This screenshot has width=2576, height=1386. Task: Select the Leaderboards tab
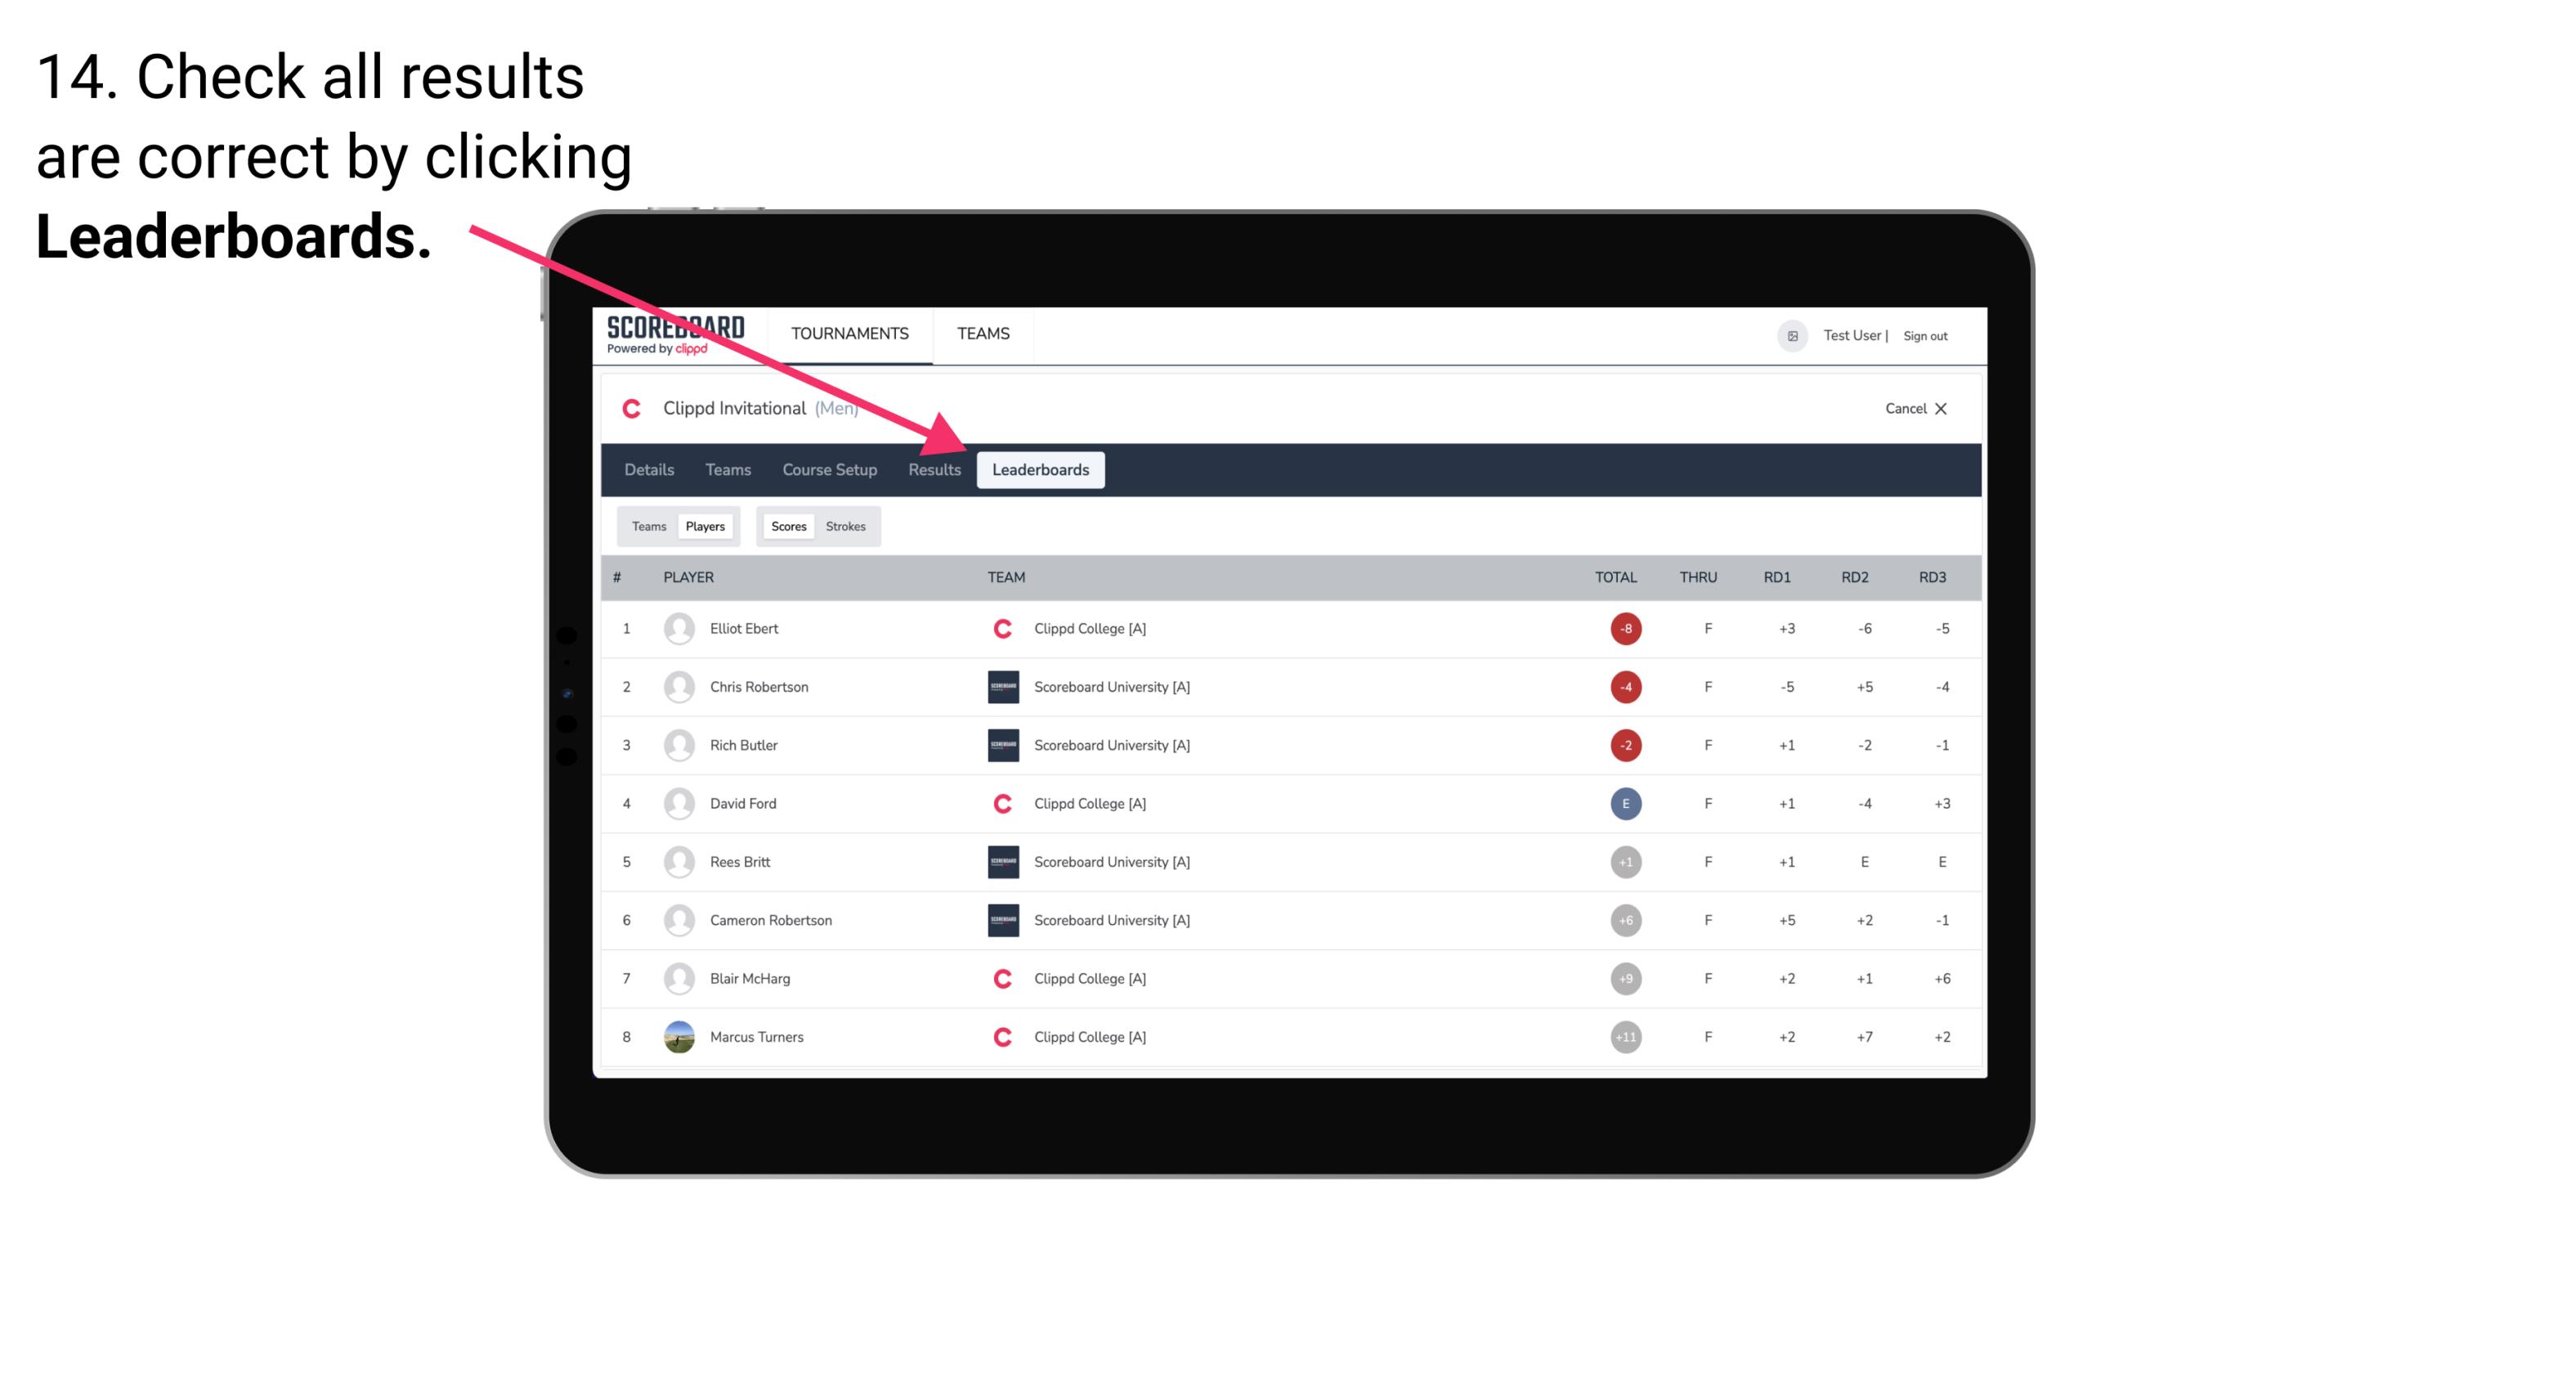point(1044,471)
